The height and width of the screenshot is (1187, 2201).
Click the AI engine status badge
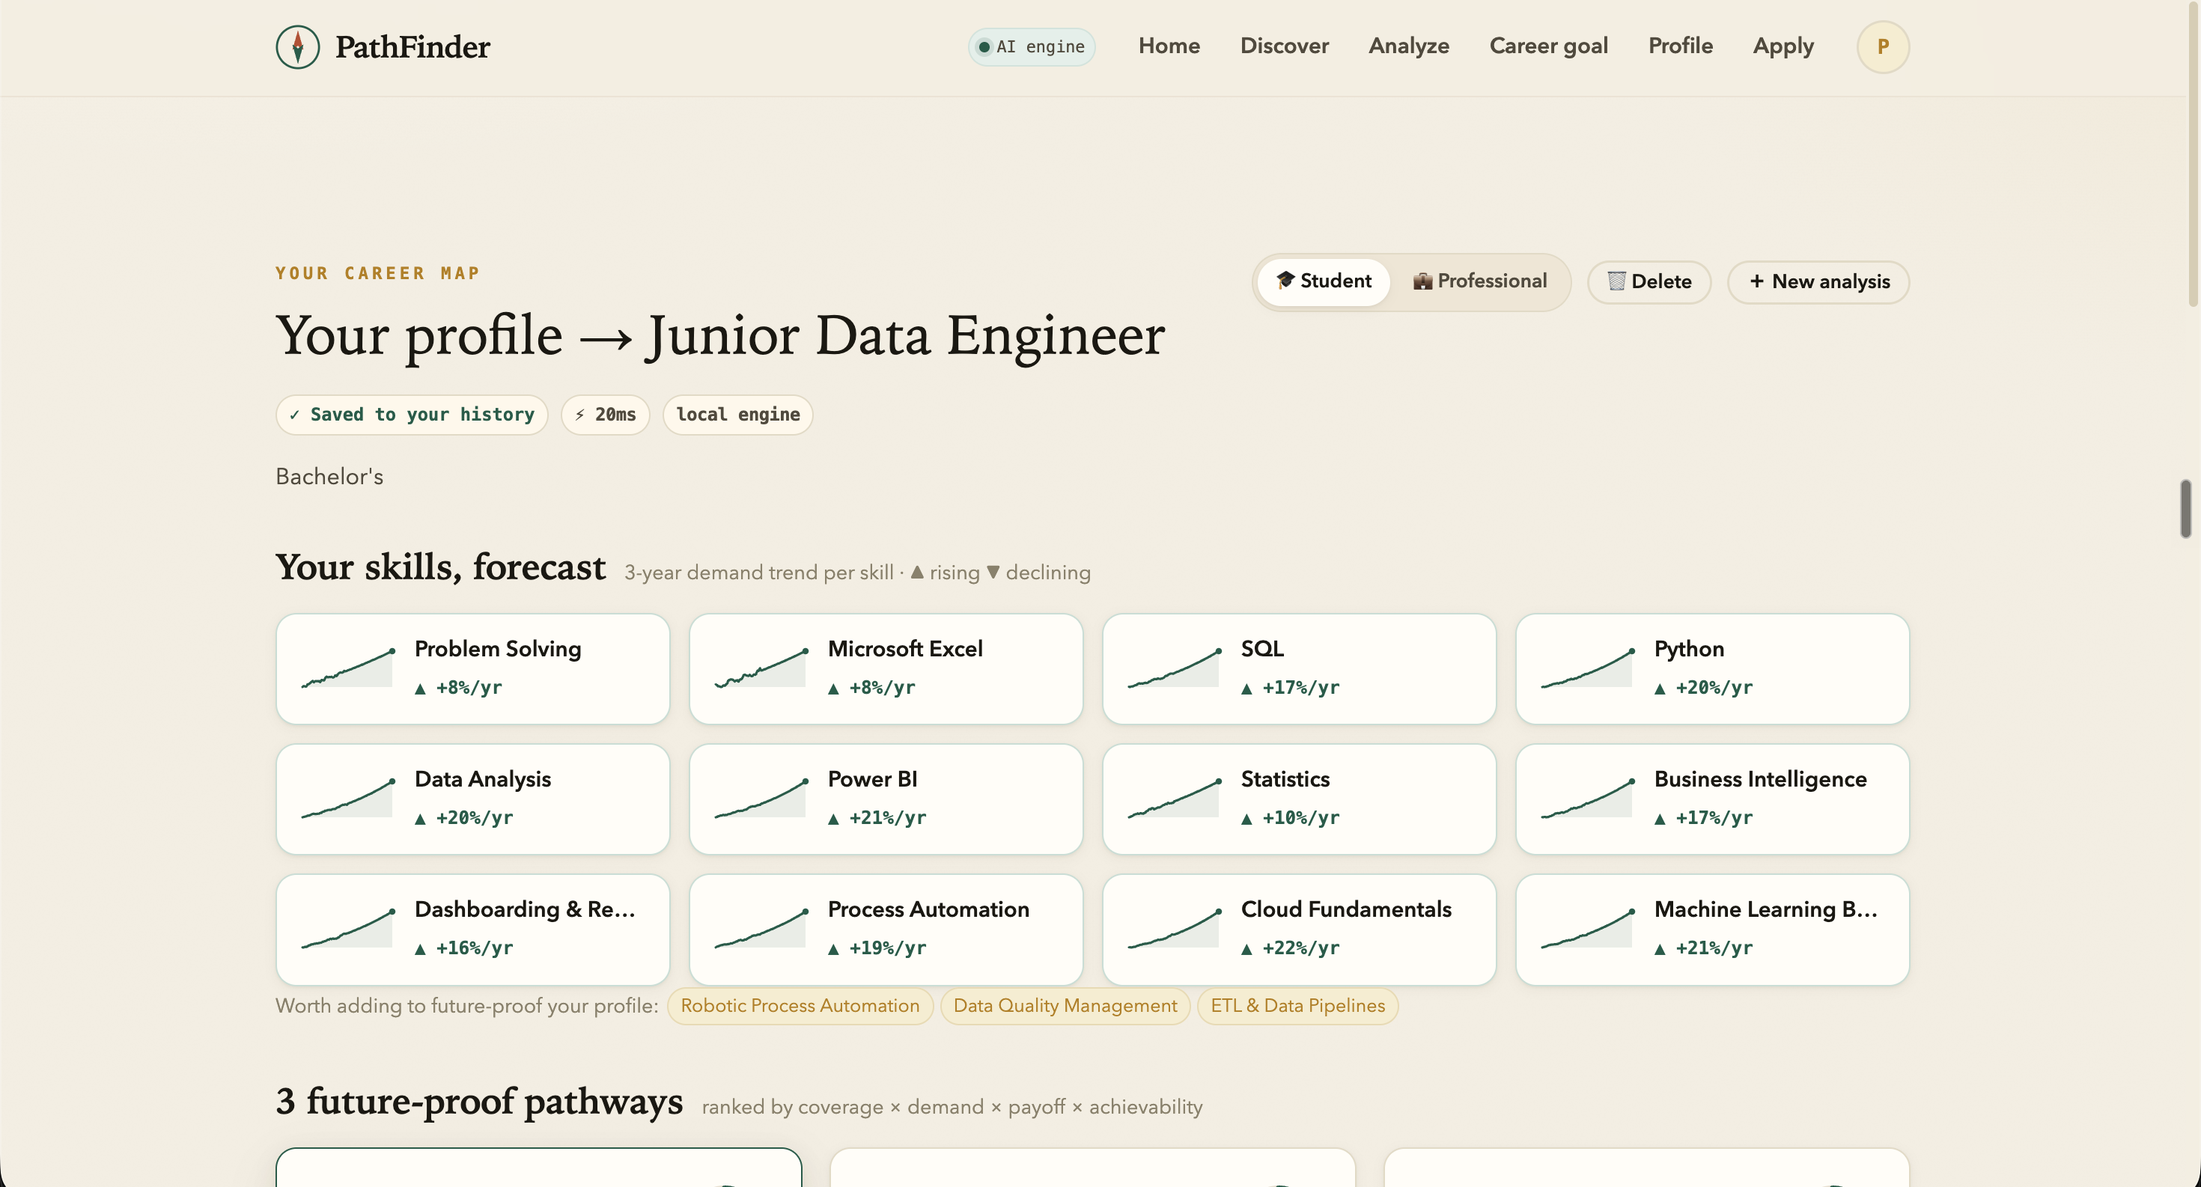(x=1032, y=46)
